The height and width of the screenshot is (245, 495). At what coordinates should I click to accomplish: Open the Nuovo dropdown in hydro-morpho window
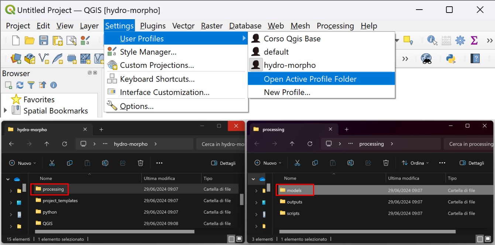23,163
